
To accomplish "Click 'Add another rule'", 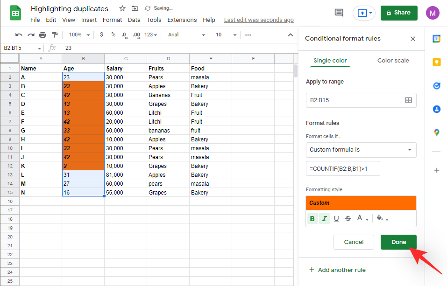I will coord(337,270).
